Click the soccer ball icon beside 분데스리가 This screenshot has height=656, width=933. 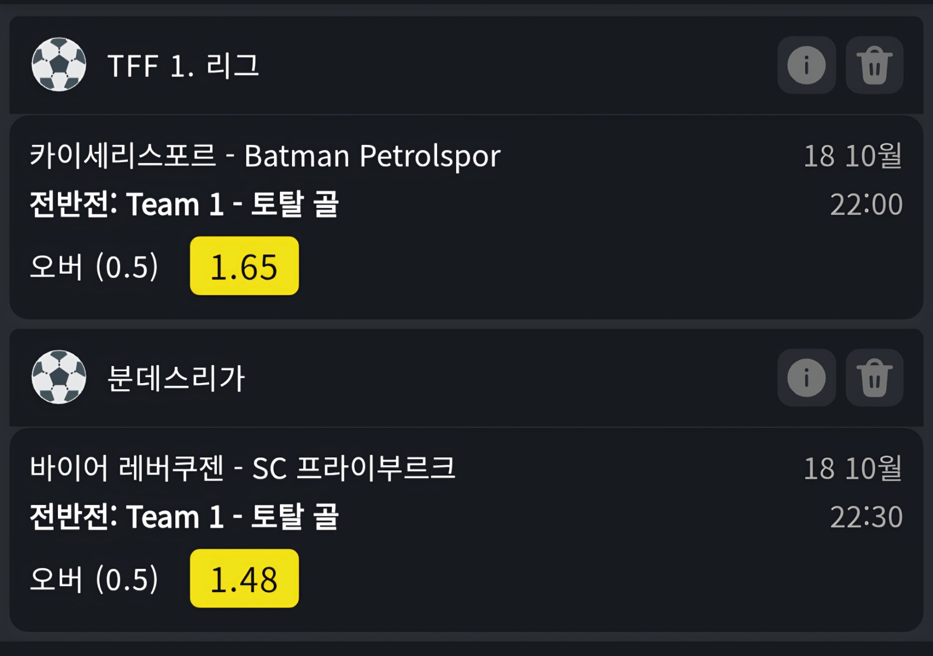(59, 377)
